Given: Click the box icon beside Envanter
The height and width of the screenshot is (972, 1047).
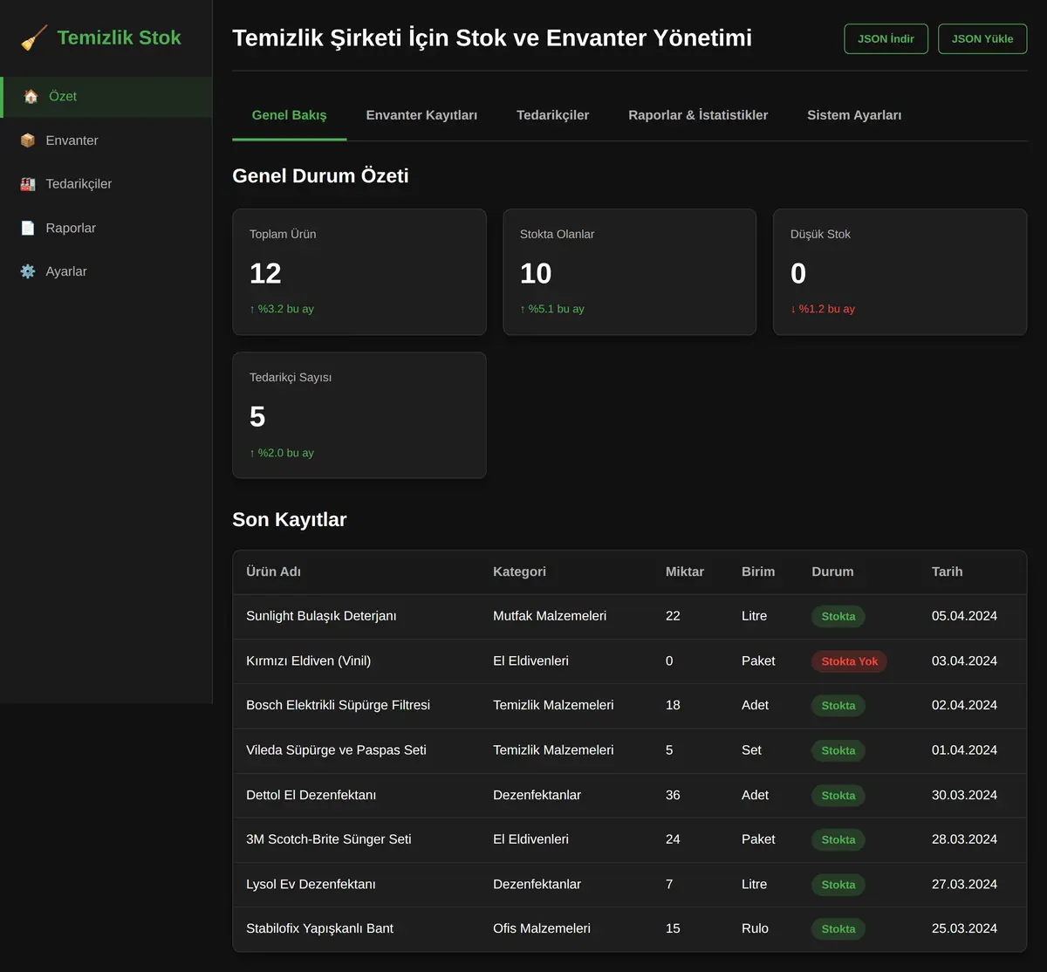Looking at the screenshot, I should tap(28, 140).
